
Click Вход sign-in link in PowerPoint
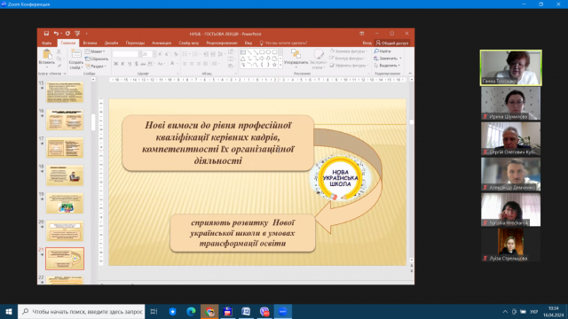[367, 43]
